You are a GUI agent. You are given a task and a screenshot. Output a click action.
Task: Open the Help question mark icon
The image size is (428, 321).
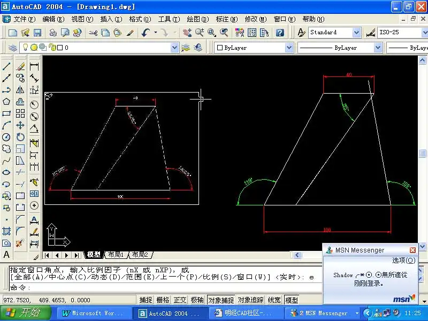280,33
